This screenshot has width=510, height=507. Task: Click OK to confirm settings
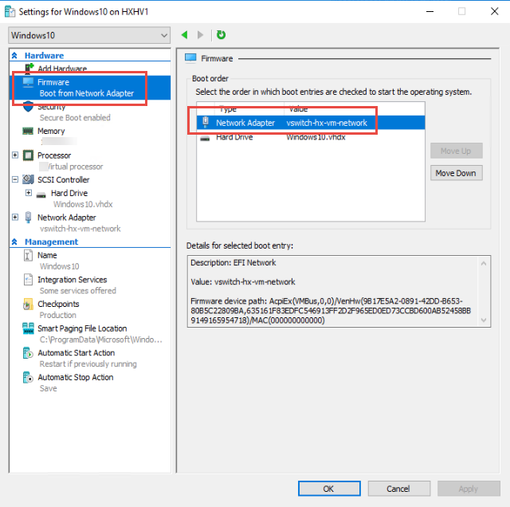[x=329, y=489]
